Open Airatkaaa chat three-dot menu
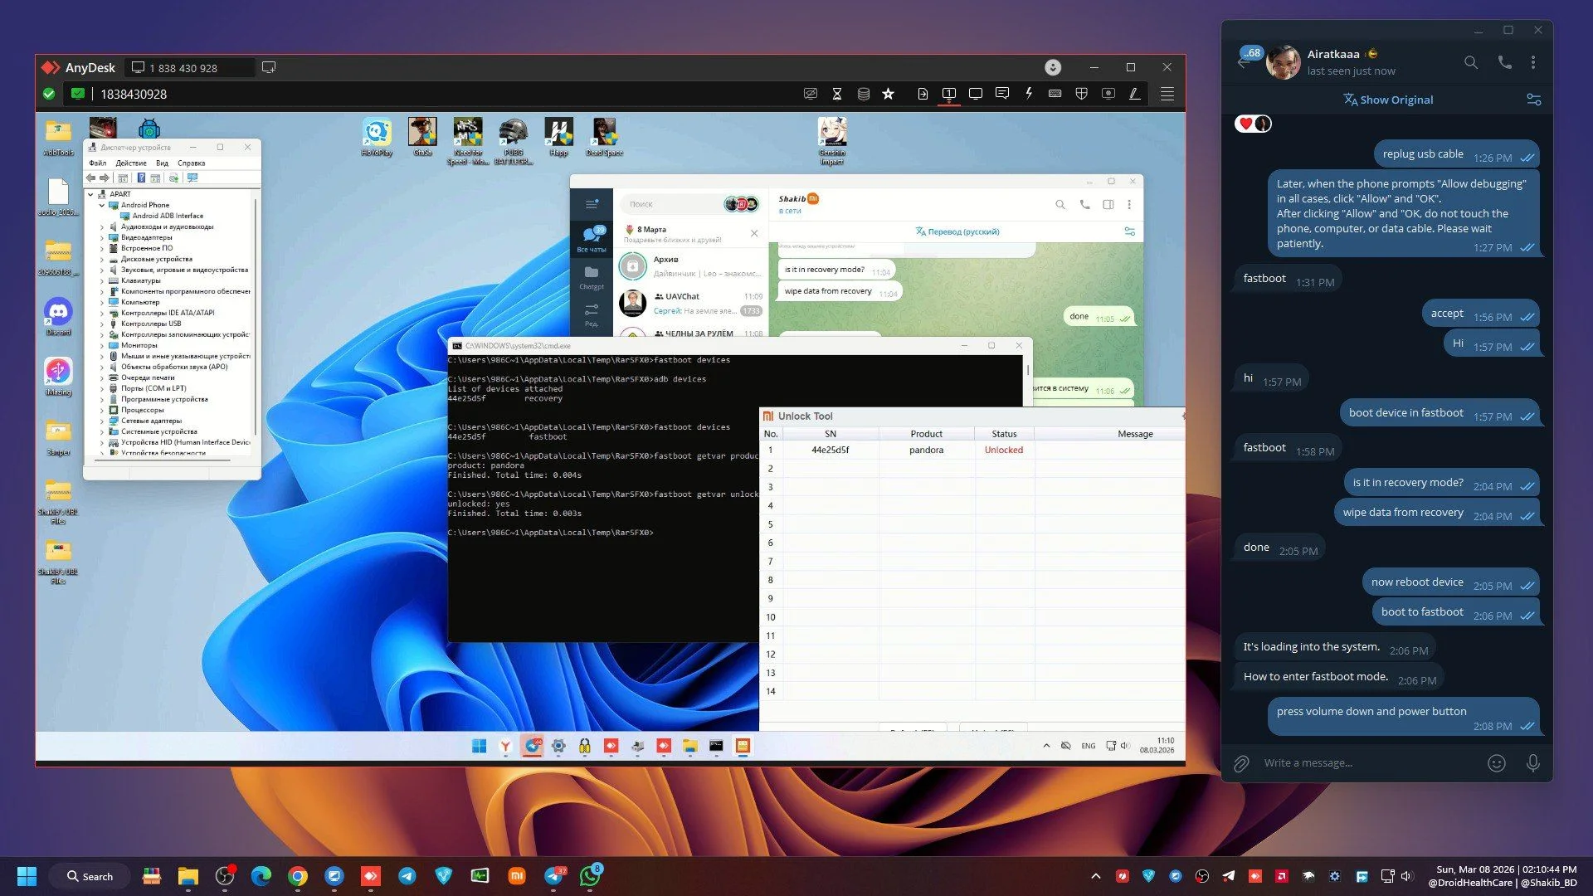Image resolution: width=1593 pixels, height=896 pixels. [x=1533, y=62]
